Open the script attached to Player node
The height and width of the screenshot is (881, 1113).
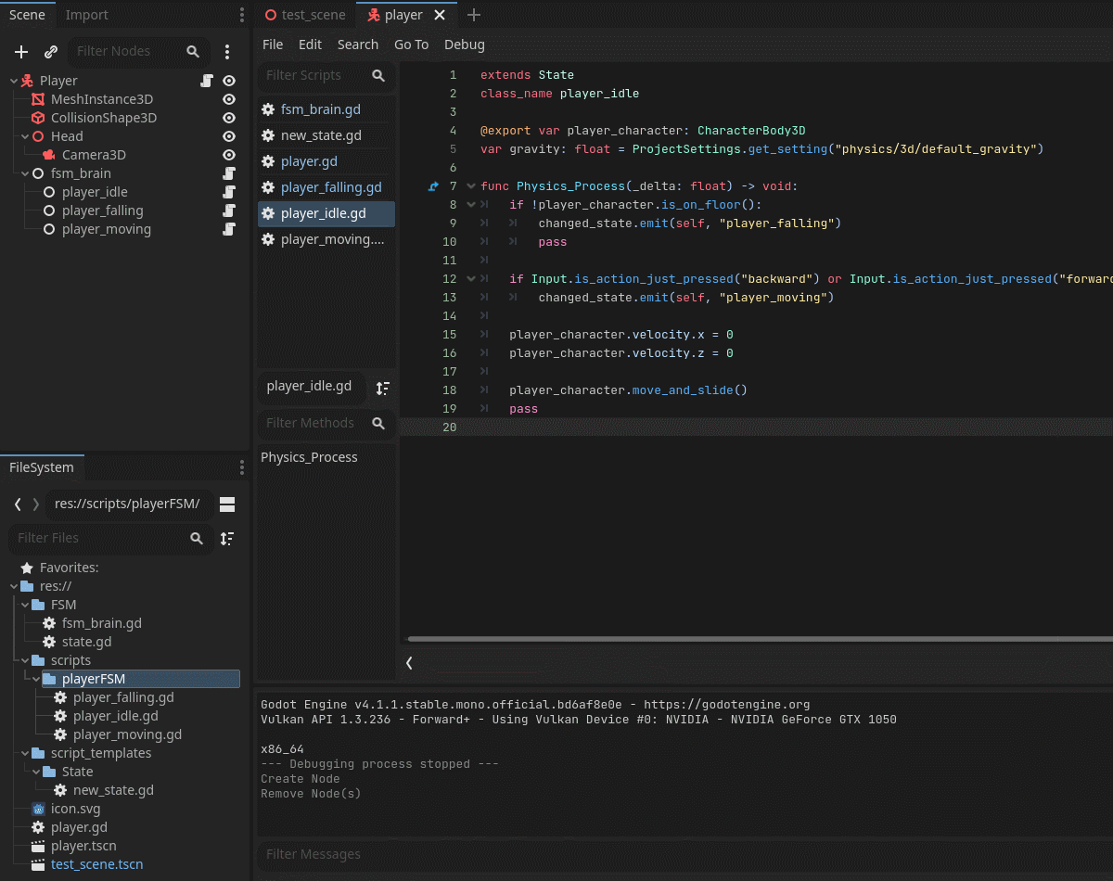[207, 81]
